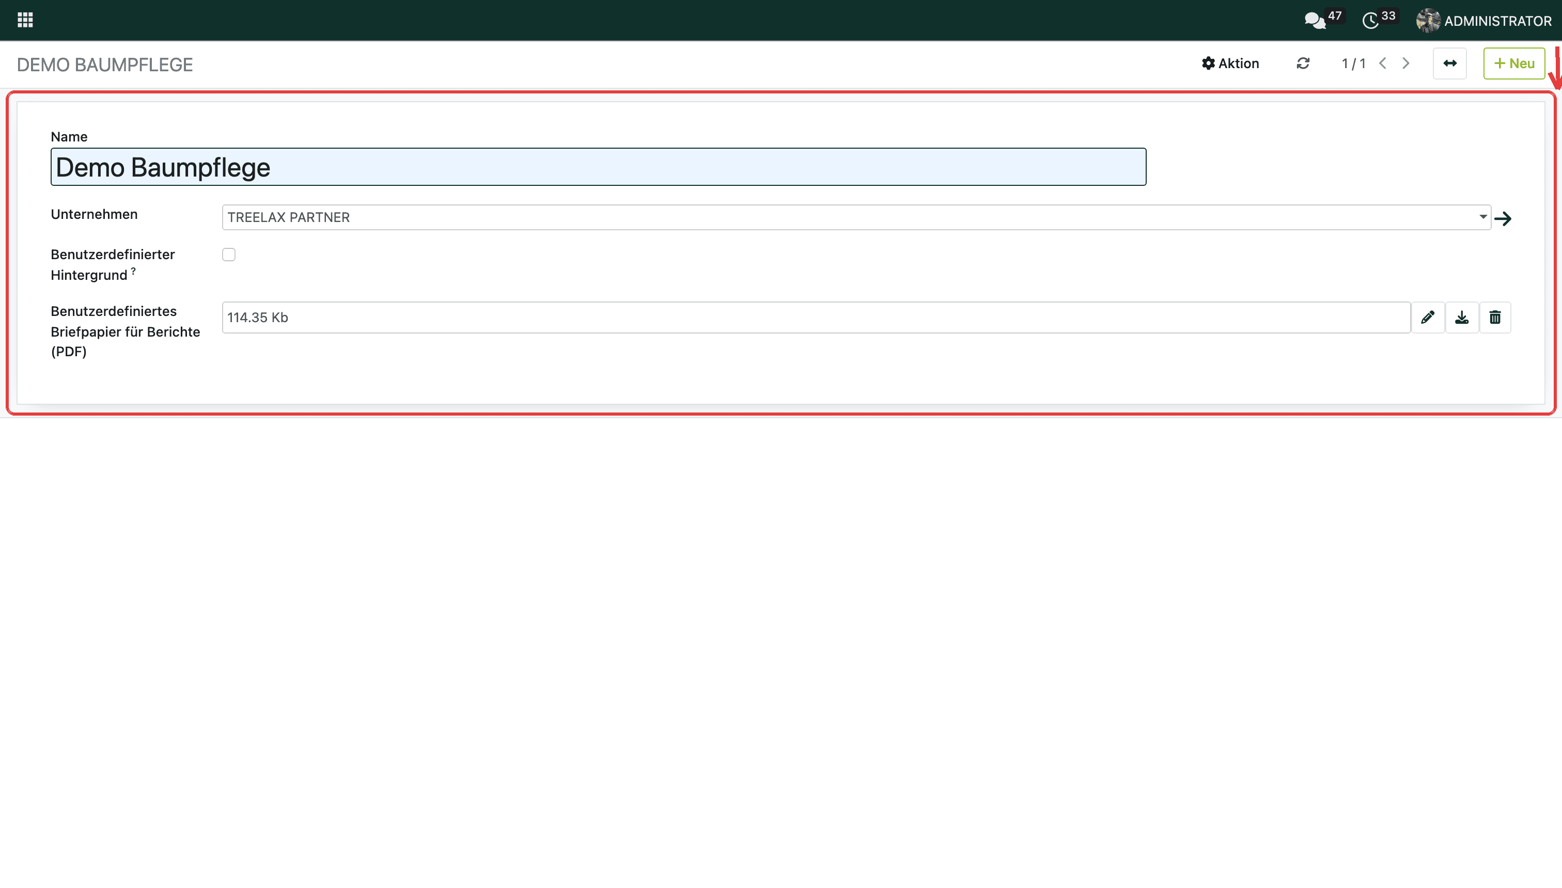Open the Aktion menu
Screen dimensions: 1562x888
click(x=1230, y=64)
